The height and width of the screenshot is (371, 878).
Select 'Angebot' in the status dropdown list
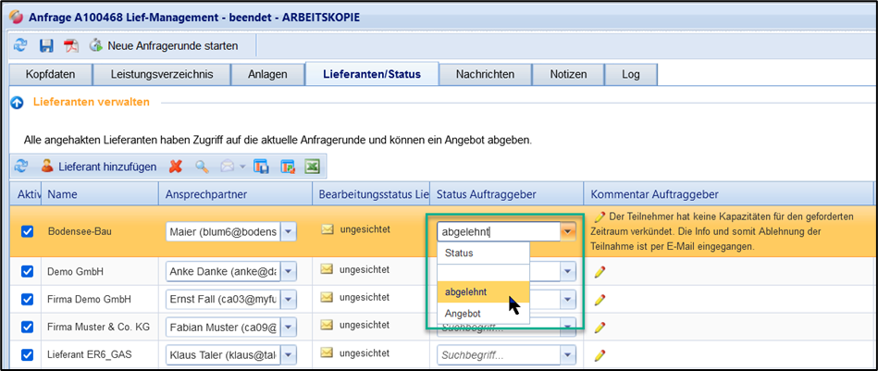[x=463, y=315]
